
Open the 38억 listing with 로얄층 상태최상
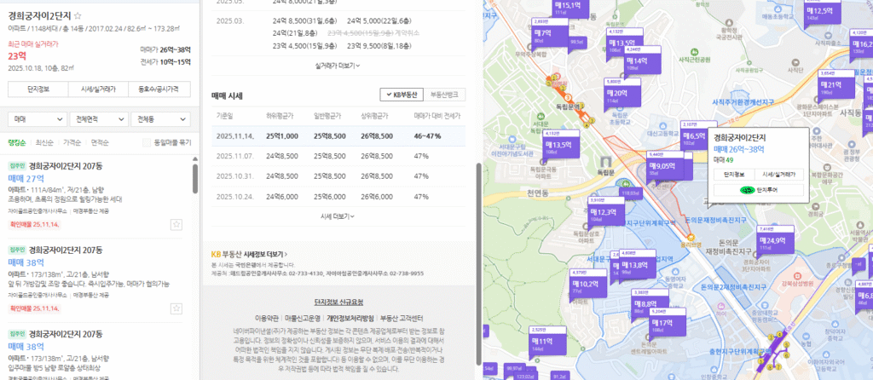[x=95, y=352]
